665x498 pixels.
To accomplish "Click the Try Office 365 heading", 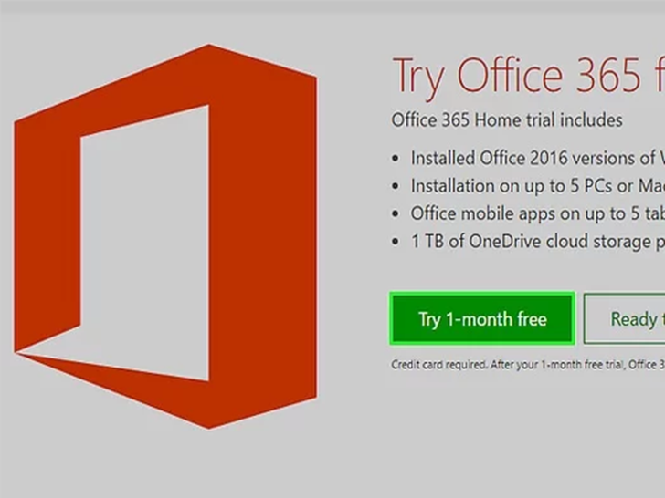I will [528, 77].
